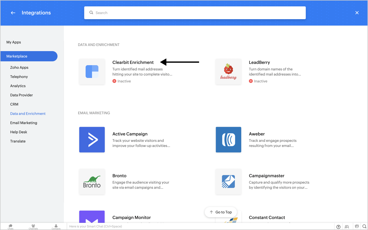The height and width of the screenshot is (230, 368).
Task: Open the Campaign Monitor title link
Action: tap(132, 217)
